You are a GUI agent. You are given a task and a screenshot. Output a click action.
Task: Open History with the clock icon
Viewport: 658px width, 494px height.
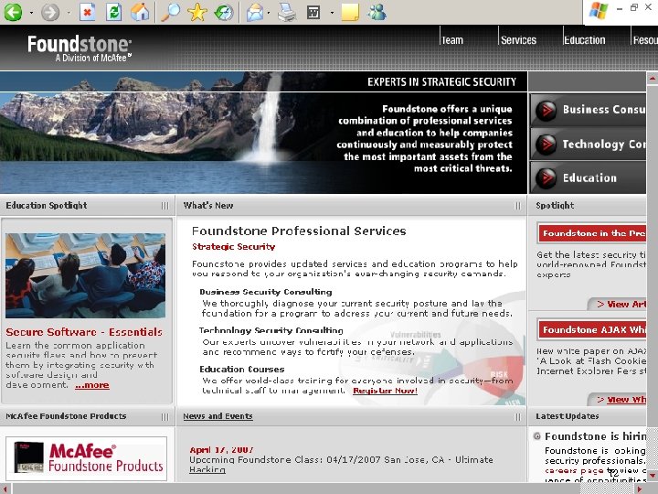pos(223,12)
